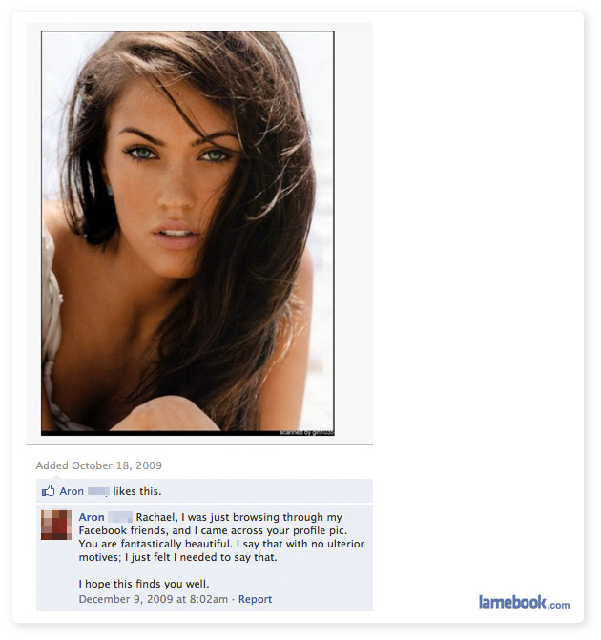Screen dimensions: 601x640
Task: Click the small pointer notch above likes bar
Action: [56, 477]
